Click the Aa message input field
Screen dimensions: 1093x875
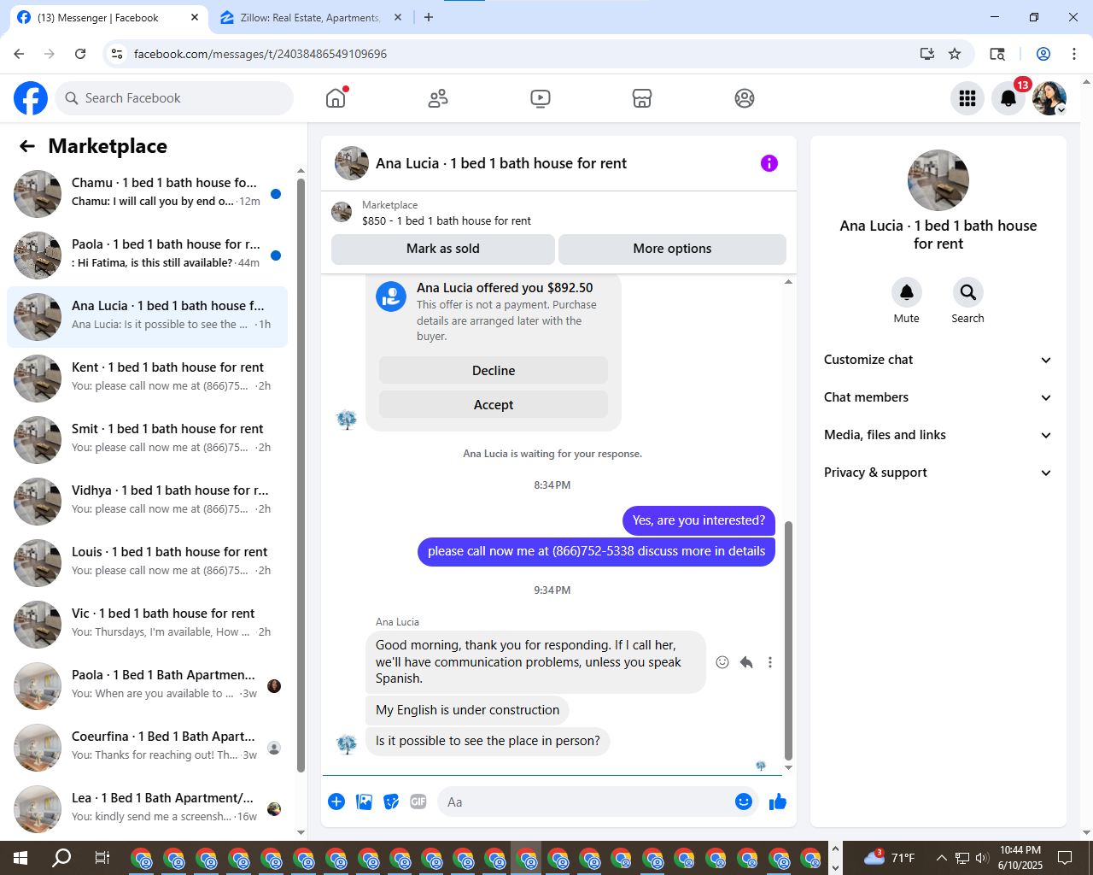coord(584,802)
